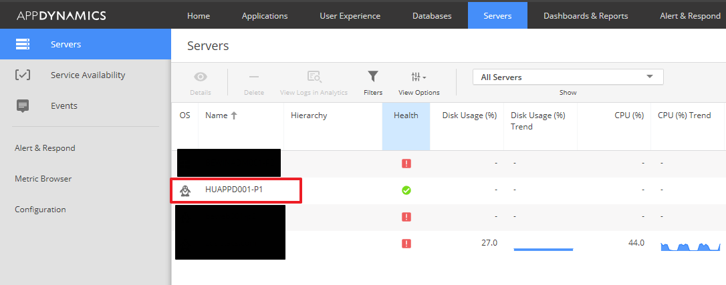Click CPU (%) Trend column header
Screen dimensions: 726x285
tap(685, 115)
